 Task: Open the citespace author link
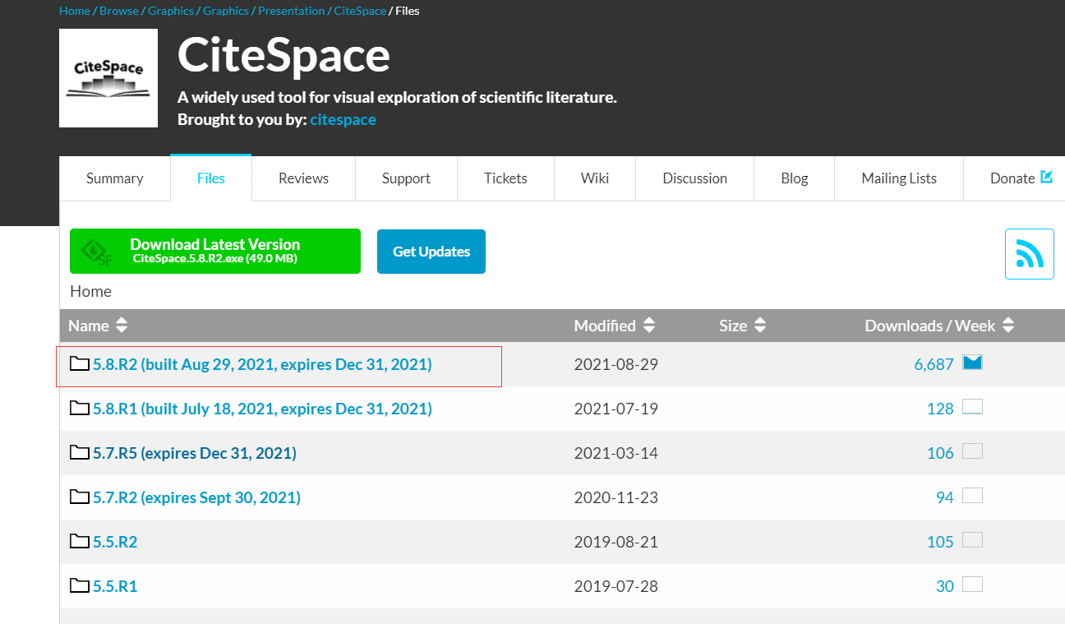pyautogui.click(x=343, y=120)
